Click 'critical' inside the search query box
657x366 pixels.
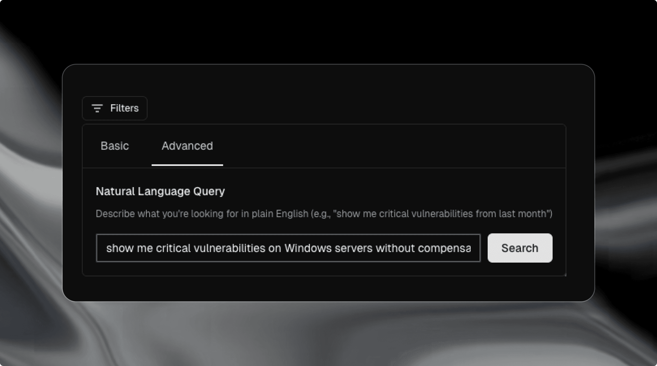coord(173,248)
